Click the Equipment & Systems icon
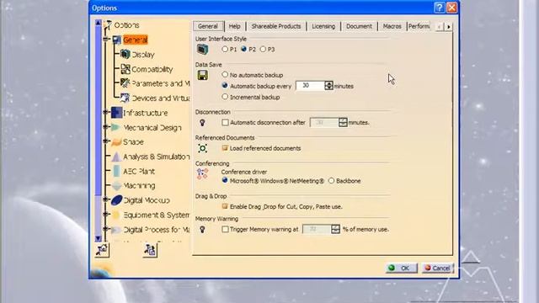The width and height of the screenshot is (539, 303). click(x=116, y=215)
